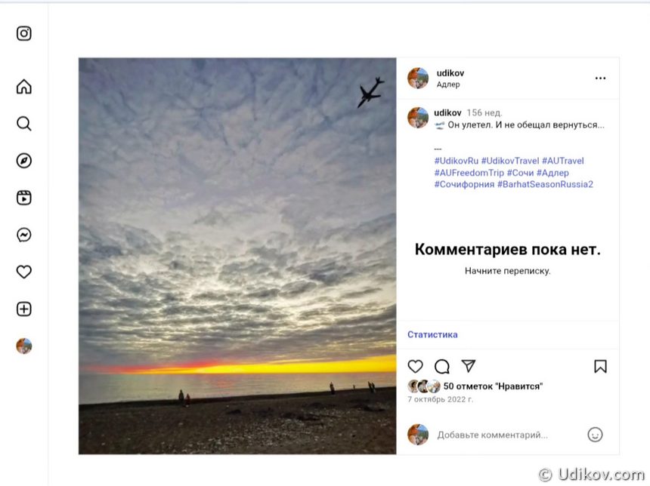The image size is (650, 486).
Task: Show notifications heart in sidebar
Action: tap(24, 272)
